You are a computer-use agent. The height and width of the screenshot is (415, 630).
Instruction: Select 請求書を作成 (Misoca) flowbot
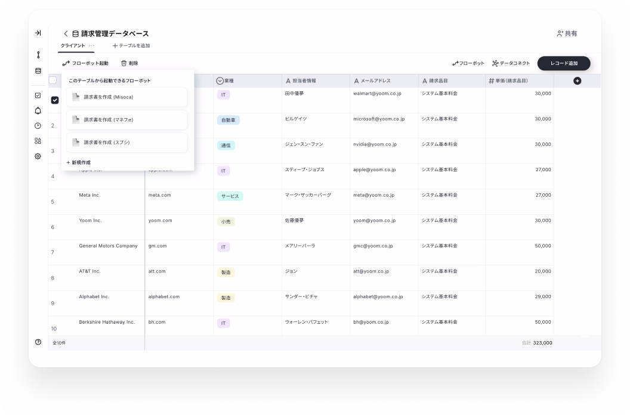click(x=126, y=97)
